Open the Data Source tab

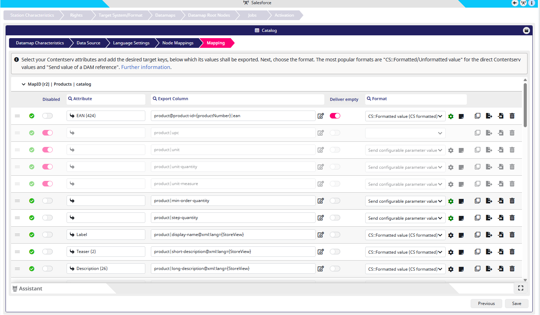pos(88,43)
